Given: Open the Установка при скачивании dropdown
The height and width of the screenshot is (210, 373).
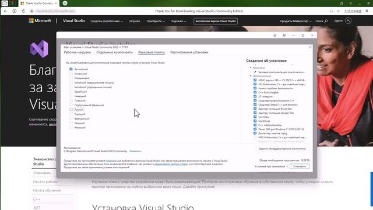Looking at the screenshot, I should [272, 166].
